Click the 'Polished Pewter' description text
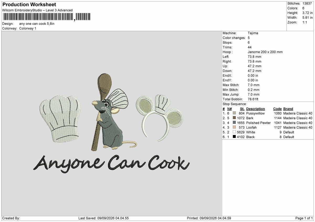The width and height of the screenshot is (315, 222). pos(258,123)
